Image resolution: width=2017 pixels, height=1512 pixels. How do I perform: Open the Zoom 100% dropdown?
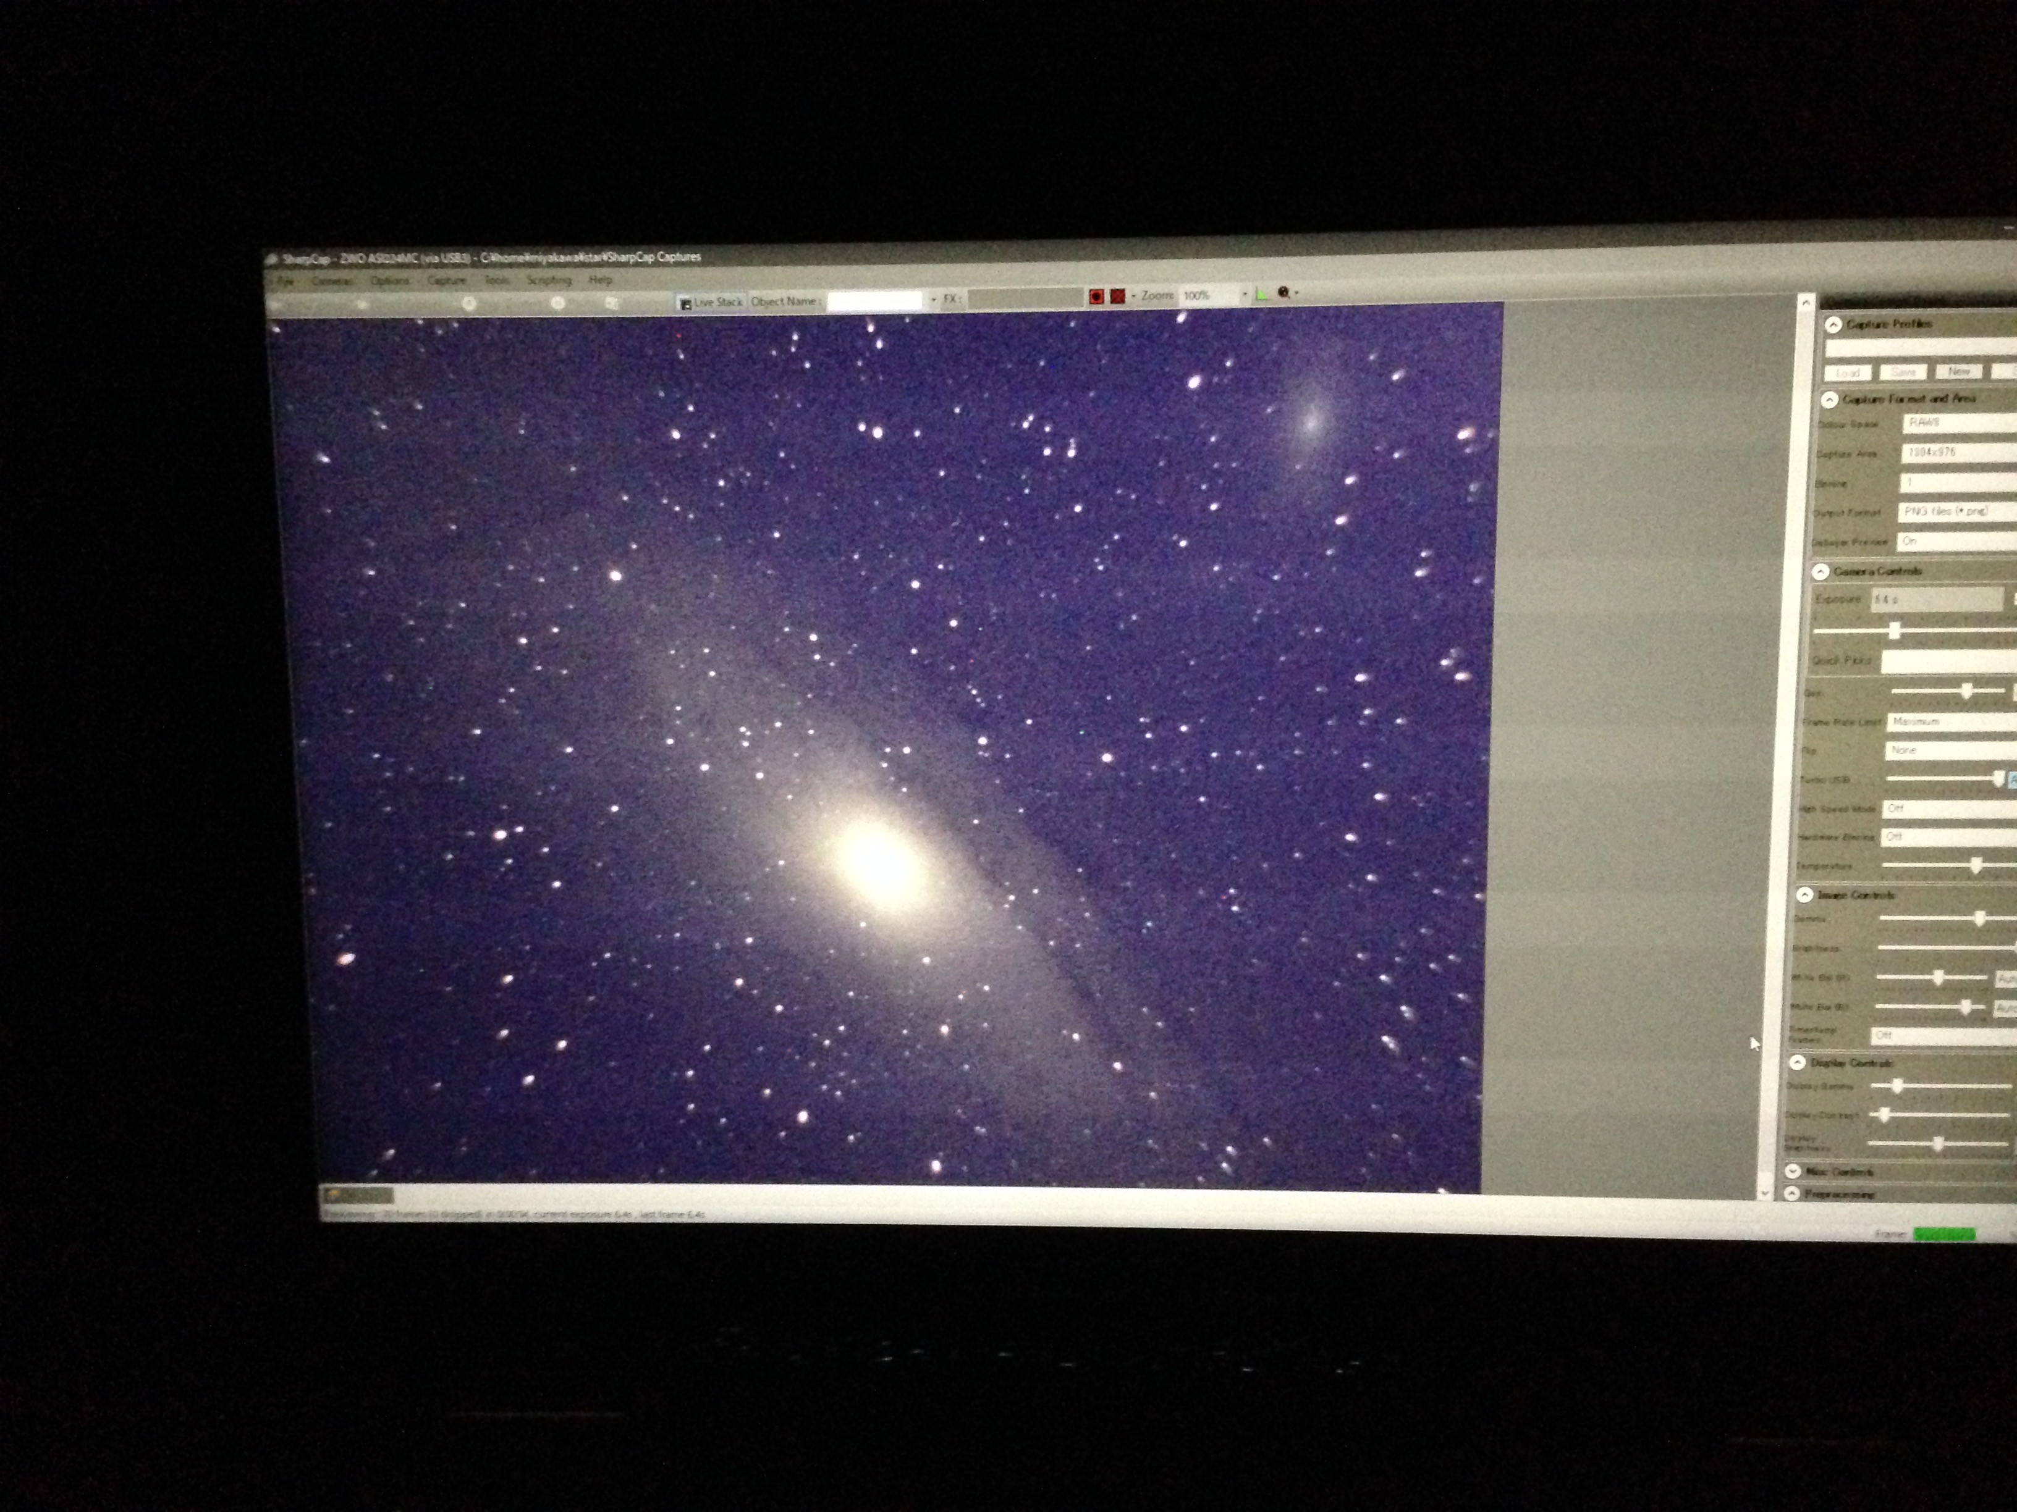coord(1244,295)
